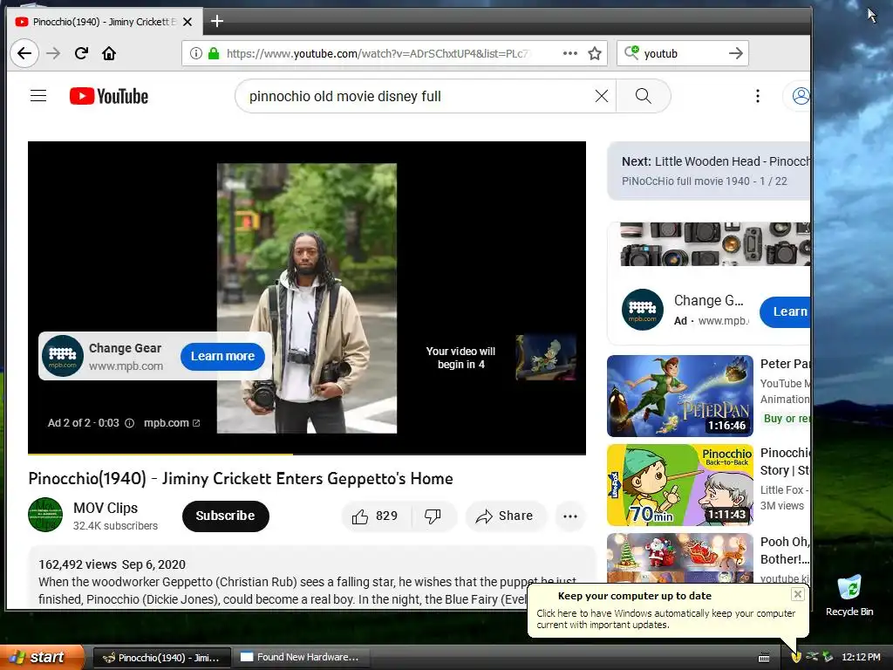Open YouTube settings three-dot menu
The width and height of the screenshot is (893, 670).
(758, 96)
